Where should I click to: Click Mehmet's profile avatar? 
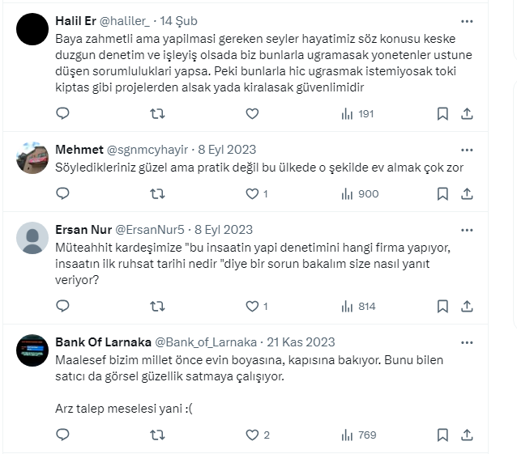pos(32,159)
